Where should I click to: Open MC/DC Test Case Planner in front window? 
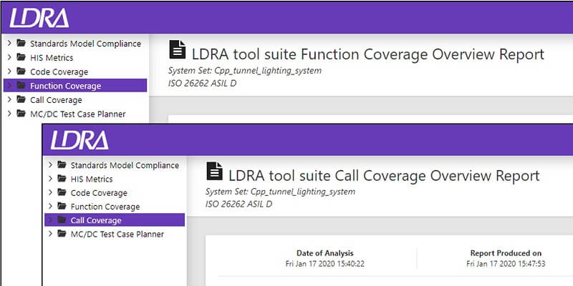(117, 235)
